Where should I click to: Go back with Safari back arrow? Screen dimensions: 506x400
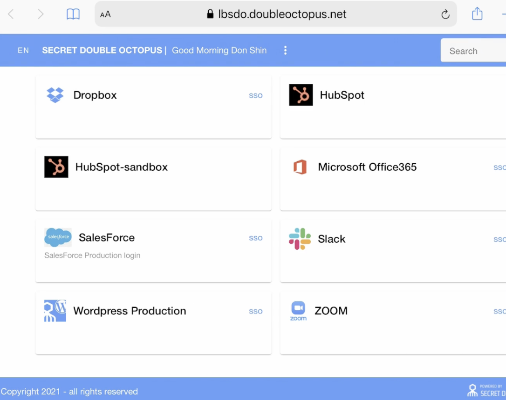[11, 14]
